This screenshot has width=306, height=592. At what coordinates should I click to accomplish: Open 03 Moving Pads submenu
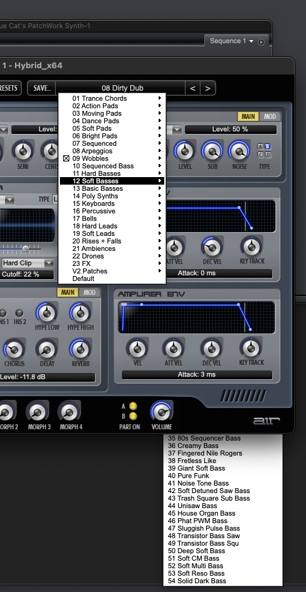112,113
